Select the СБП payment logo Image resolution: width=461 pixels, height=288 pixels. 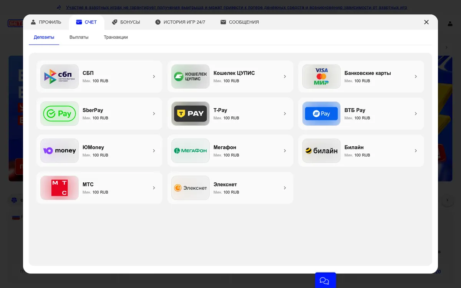[60, 76]
